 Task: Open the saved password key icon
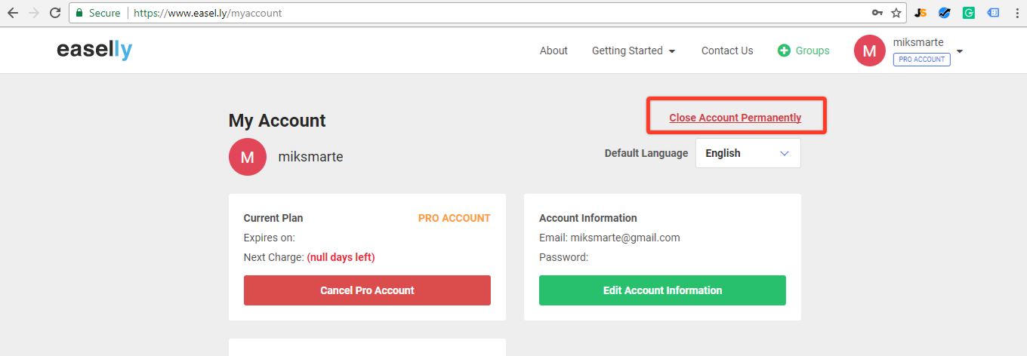(877, 13)
